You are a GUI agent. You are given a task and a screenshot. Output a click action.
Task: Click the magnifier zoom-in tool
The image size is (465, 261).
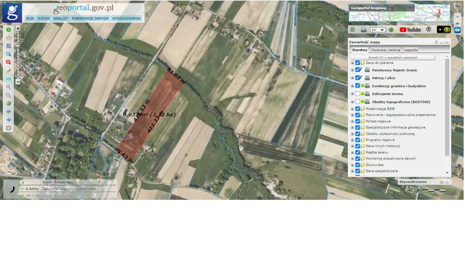8,87
